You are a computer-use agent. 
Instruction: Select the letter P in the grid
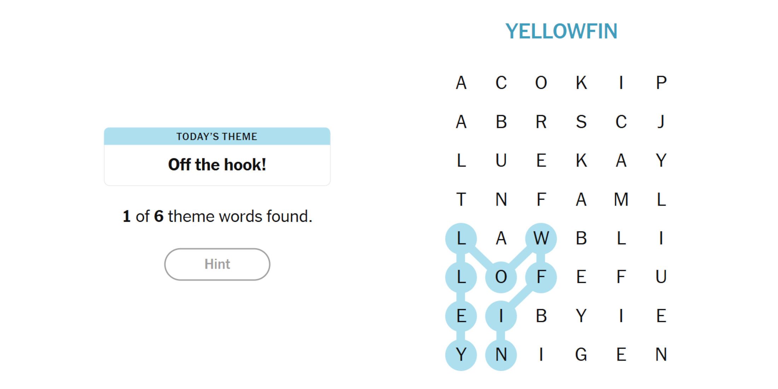pos(661,83)
